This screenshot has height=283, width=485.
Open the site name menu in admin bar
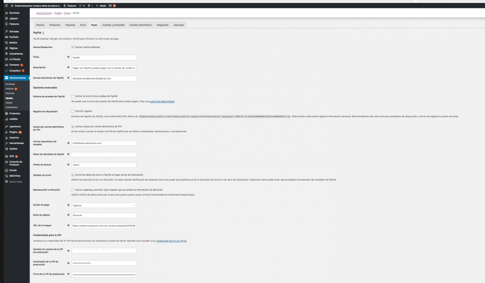coord(36,6)
